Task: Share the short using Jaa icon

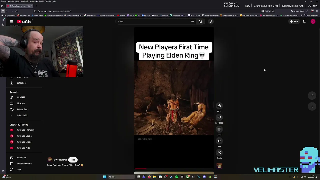Action: 219,141
